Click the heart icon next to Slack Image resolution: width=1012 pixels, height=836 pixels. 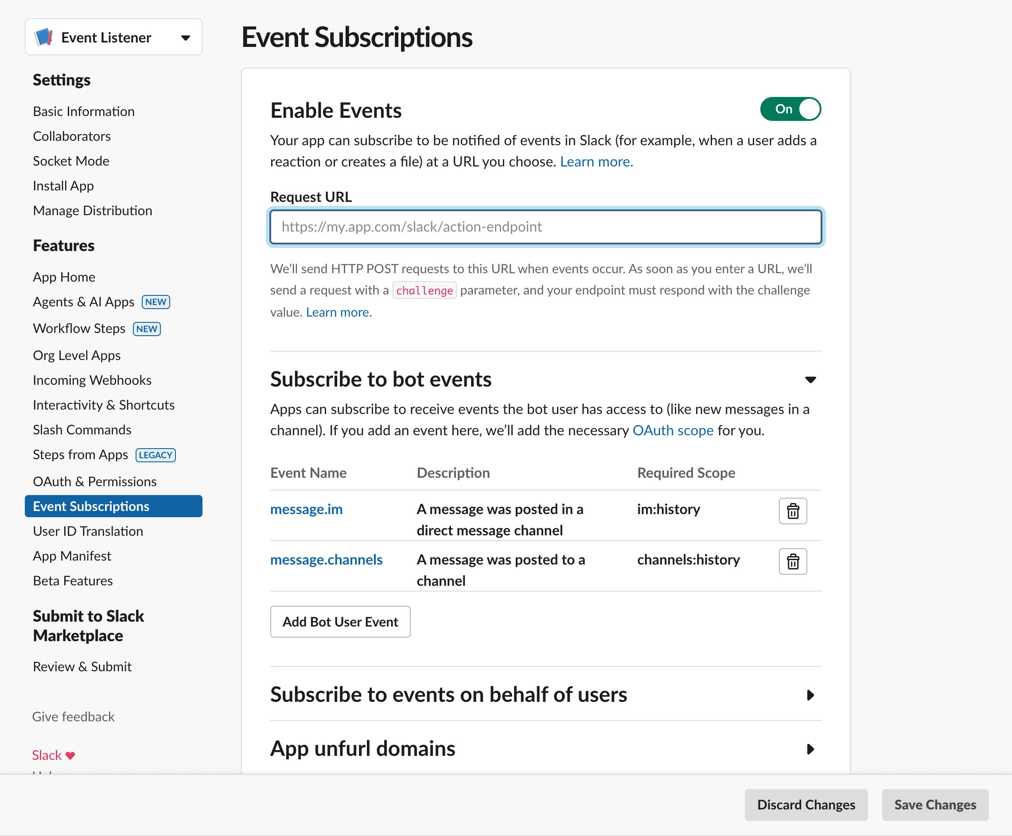click(x=70, y=755)
